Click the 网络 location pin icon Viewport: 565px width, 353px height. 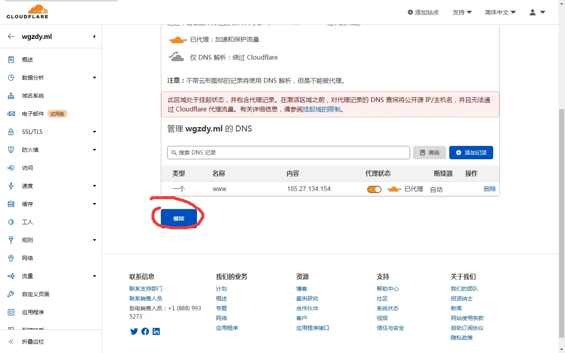point(11,258)
